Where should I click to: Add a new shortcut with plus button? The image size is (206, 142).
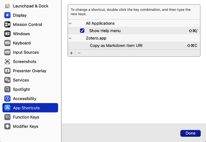pyautogui.click(x=71, y=53)
